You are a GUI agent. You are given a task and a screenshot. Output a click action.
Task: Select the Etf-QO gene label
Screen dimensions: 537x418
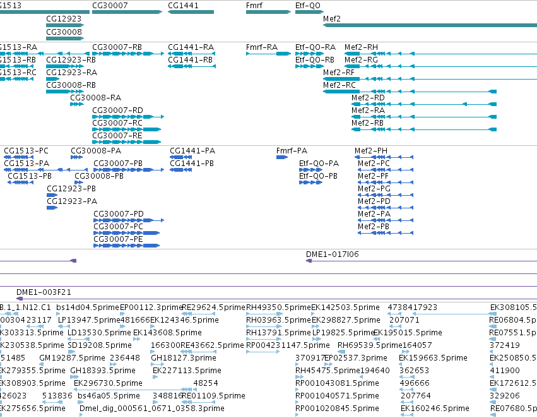[307, 6]
